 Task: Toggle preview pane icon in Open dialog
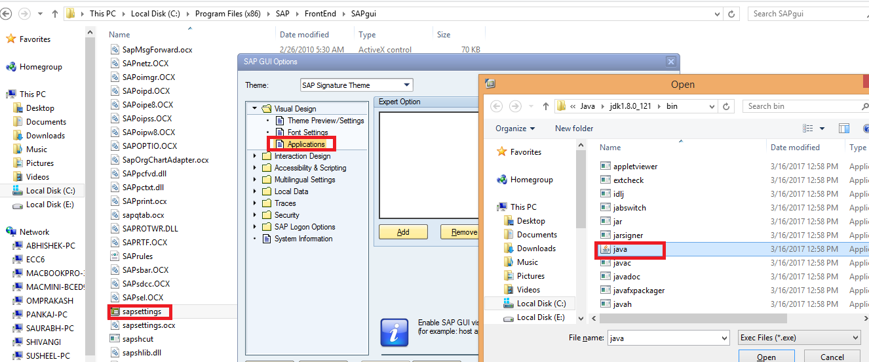click(x=844, y=129)
